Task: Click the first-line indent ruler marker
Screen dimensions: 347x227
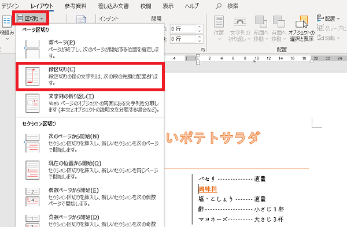Action: click(x=198, y=56)
